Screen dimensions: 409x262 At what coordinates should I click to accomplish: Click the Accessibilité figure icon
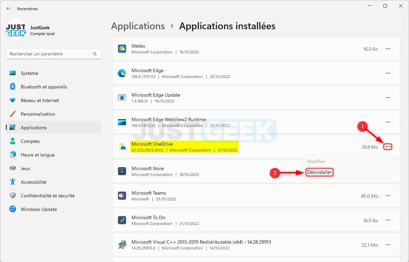click(x=13, y=182)
